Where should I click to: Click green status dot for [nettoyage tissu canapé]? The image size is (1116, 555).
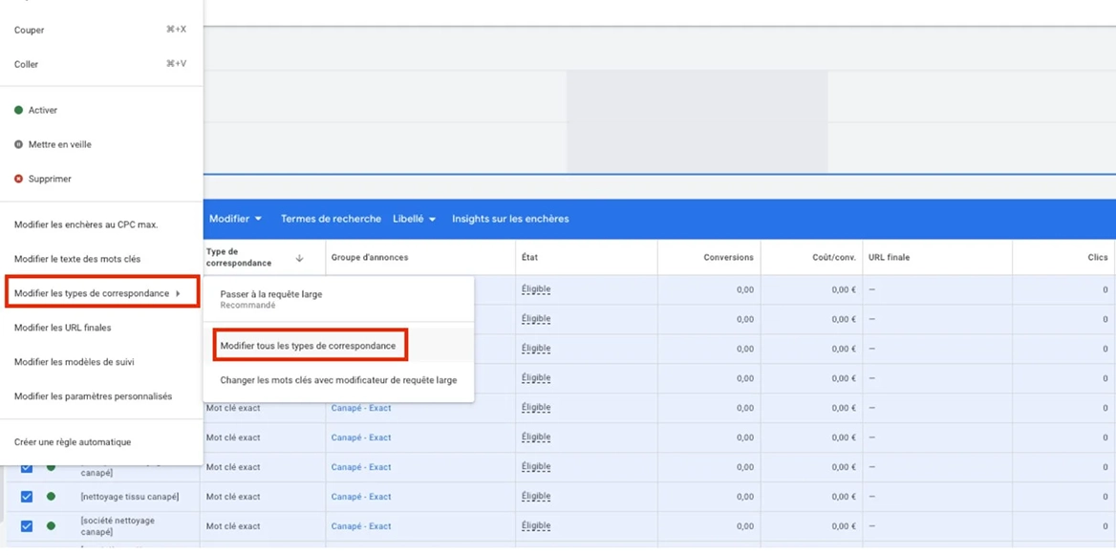[x=52, y=497]
